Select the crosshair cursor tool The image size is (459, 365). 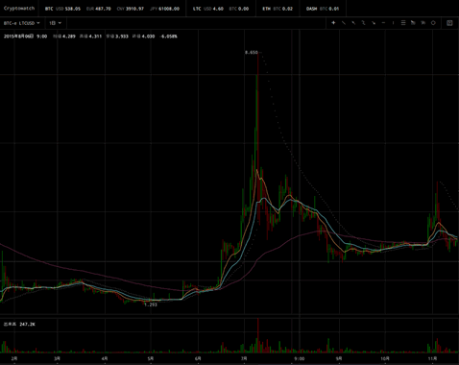click(333, 23)
